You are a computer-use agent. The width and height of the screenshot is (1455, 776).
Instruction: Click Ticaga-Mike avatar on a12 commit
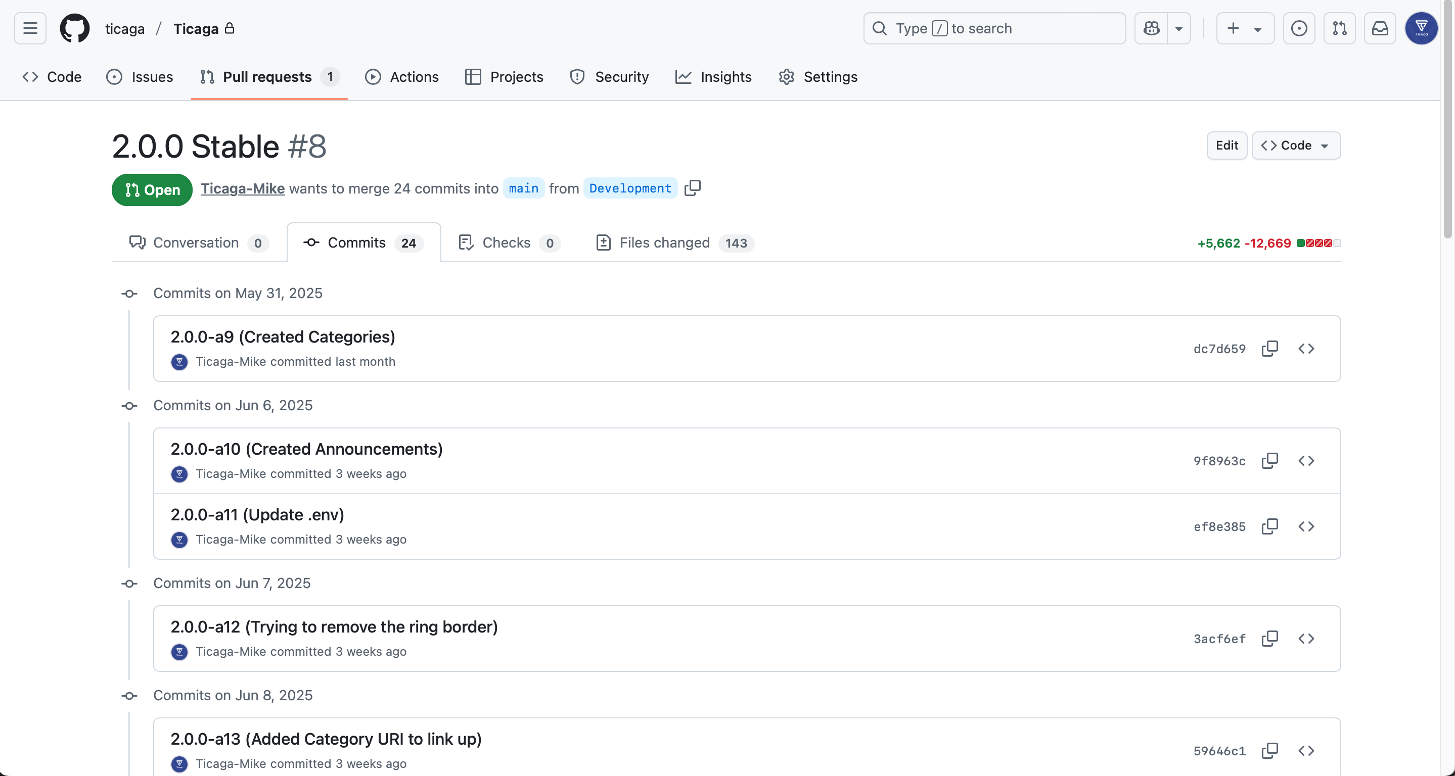179,652
